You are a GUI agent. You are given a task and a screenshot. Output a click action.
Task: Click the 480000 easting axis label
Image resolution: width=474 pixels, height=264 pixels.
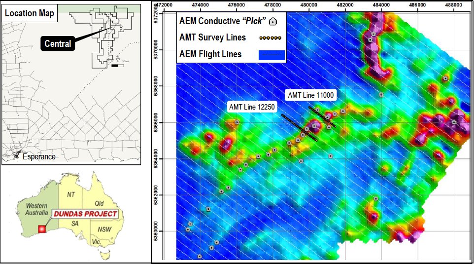click(308, 5)
